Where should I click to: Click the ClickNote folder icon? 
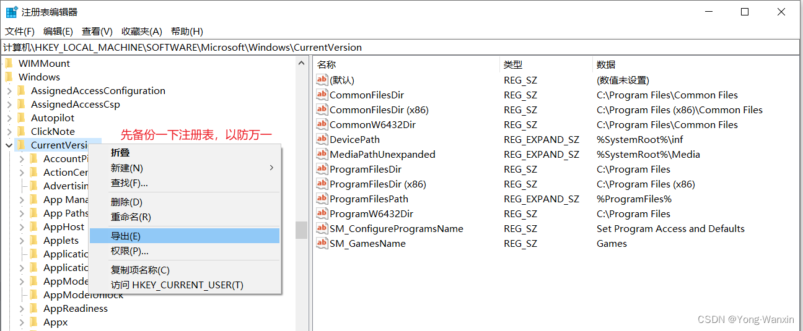[22, 131]
